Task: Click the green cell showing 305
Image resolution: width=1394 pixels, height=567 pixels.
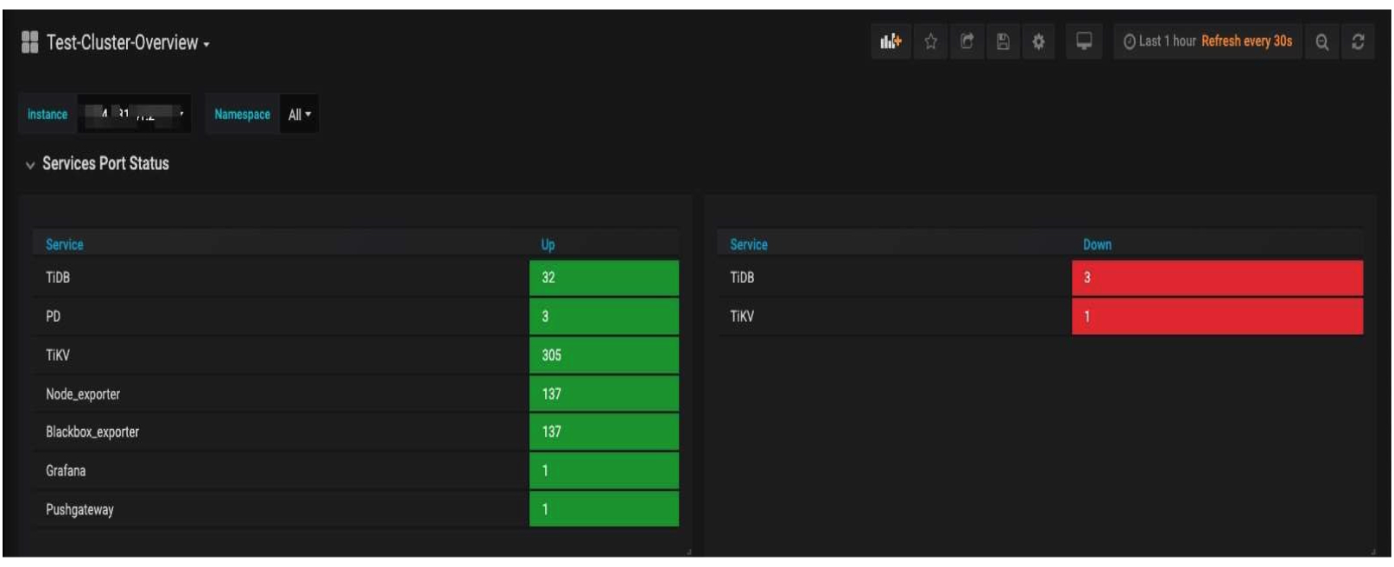Action: pos(604,355)
